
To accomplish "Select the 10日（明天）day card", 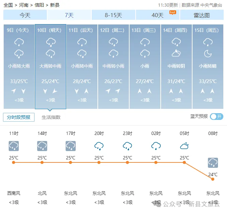I will point(51,66).
